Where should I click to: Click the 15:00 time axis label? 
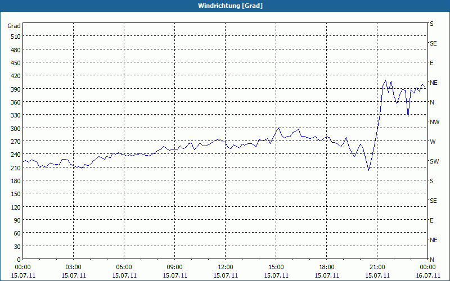click(x=276, y=268)
